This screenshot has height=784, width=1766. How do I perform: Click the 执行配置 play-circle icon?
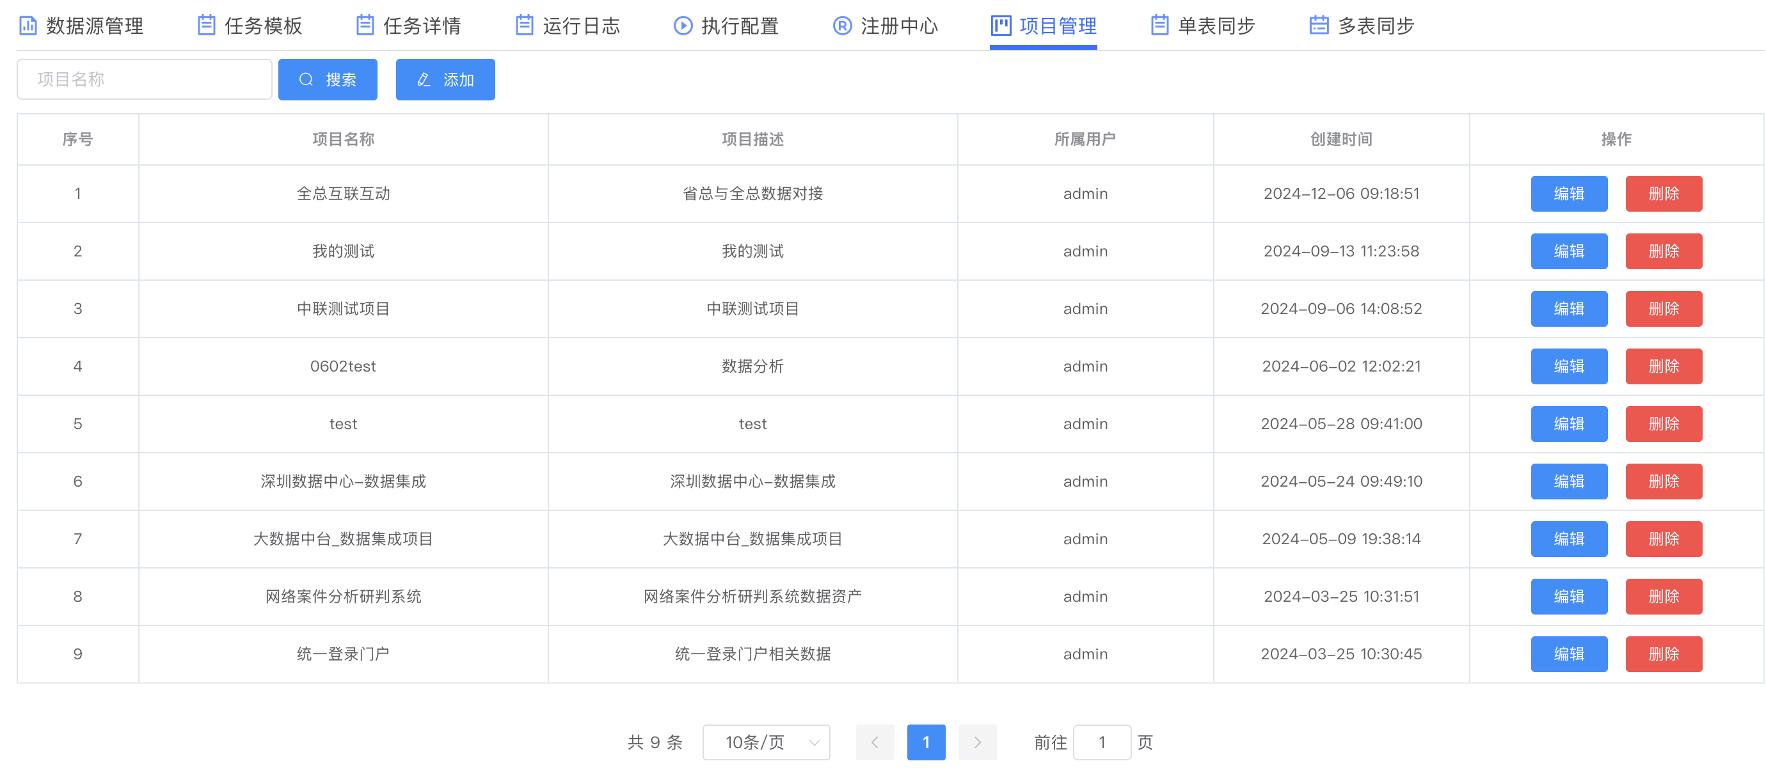pyautogui.click(x=683, y=26)
